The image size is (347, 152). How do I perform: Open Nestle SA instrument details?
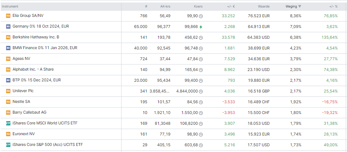[x=22, y=101]
